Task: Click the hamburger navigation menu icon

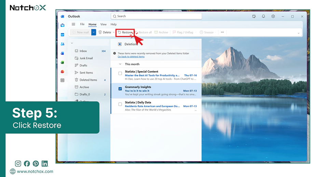Action: 73,24
